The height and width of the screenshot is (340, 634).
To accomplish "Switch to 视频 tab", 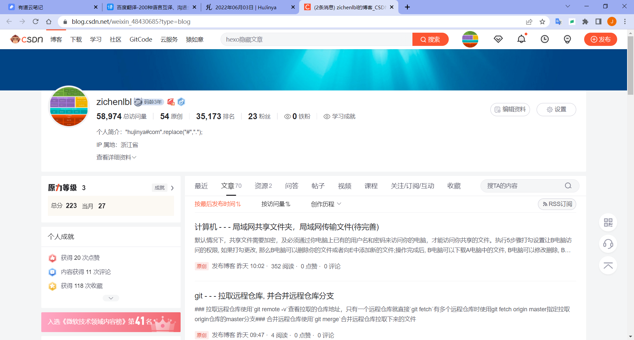I will click(344, 186).
